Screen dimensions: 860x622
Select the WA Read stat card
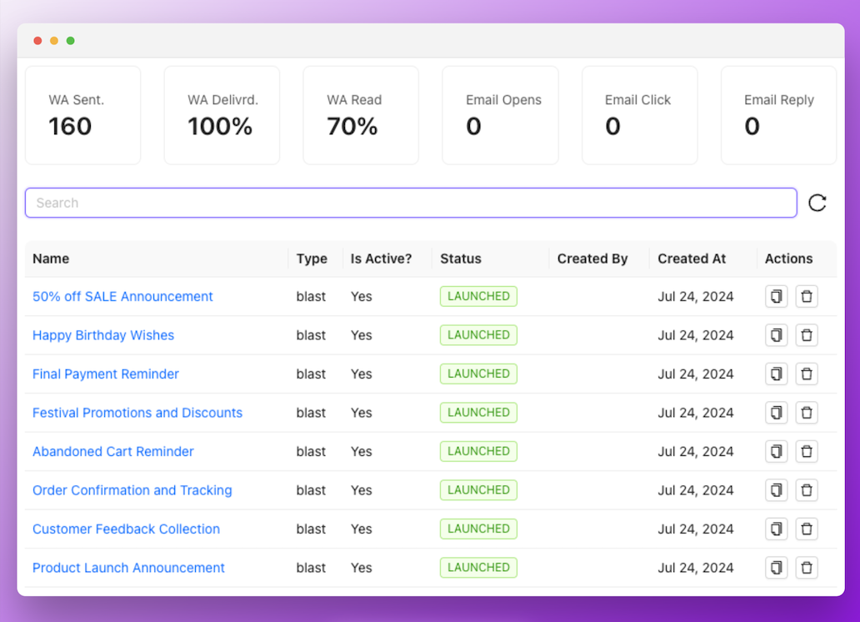click(x=361, y=115)
